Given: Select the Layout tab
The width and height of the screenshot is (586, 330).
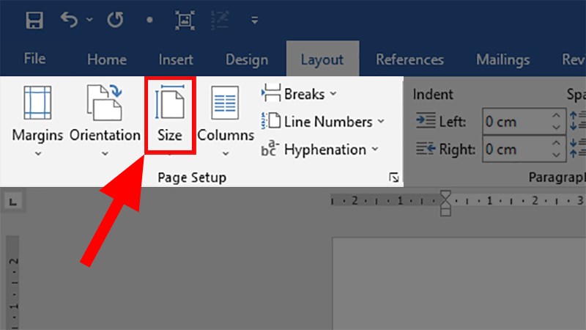Looking at the screenshot, I should [322, 59].
